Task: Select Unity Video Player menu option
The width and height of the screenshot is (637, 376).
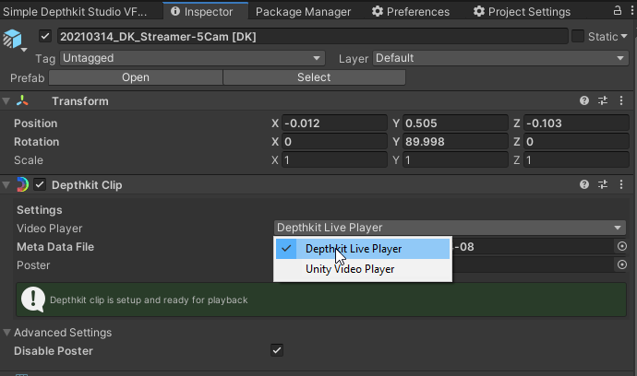Action: pos(363,269)
